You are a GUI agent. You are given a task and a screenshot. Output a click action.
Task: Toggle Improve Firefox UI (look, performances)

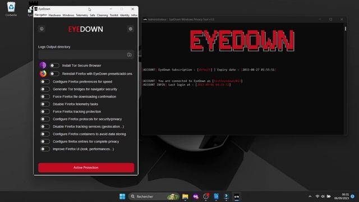point(45,149)
